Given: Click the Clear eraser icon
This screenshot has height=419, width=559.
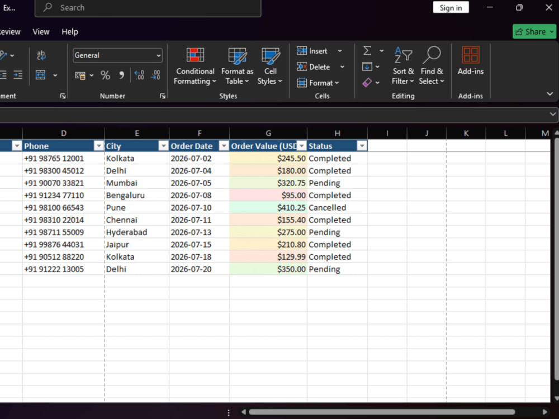Looking at the screenshot, I should point(367,83).
